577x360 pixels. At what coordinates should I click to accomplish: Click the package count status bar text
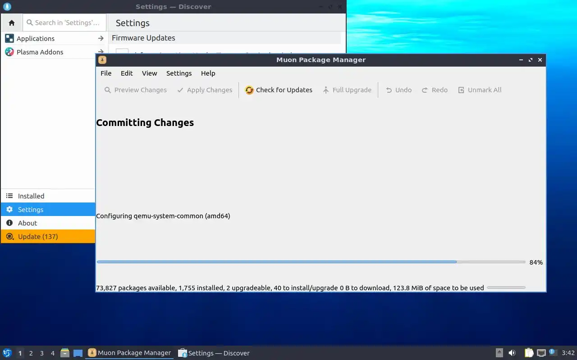click(290, 288)
